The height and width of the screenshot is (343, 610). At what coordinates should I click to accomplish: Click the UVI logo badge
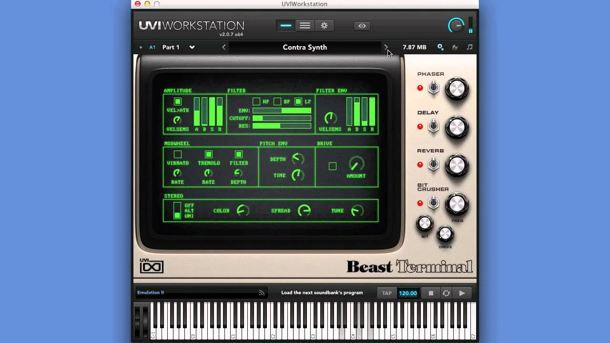pyautogui.click(x=152, y=265)
